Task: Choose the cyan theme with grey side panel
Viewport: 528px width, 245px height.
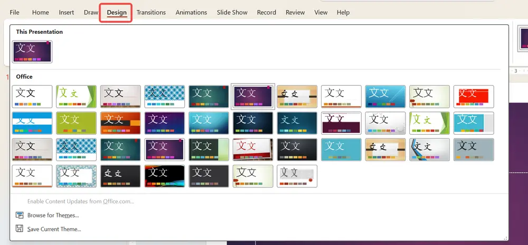Action: (474, 123)
